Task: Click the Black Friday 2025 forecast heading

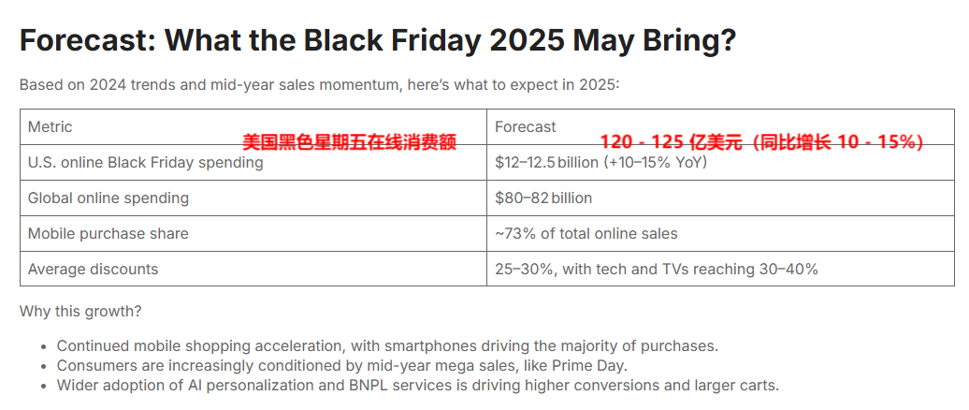Action: click(377, 40)
